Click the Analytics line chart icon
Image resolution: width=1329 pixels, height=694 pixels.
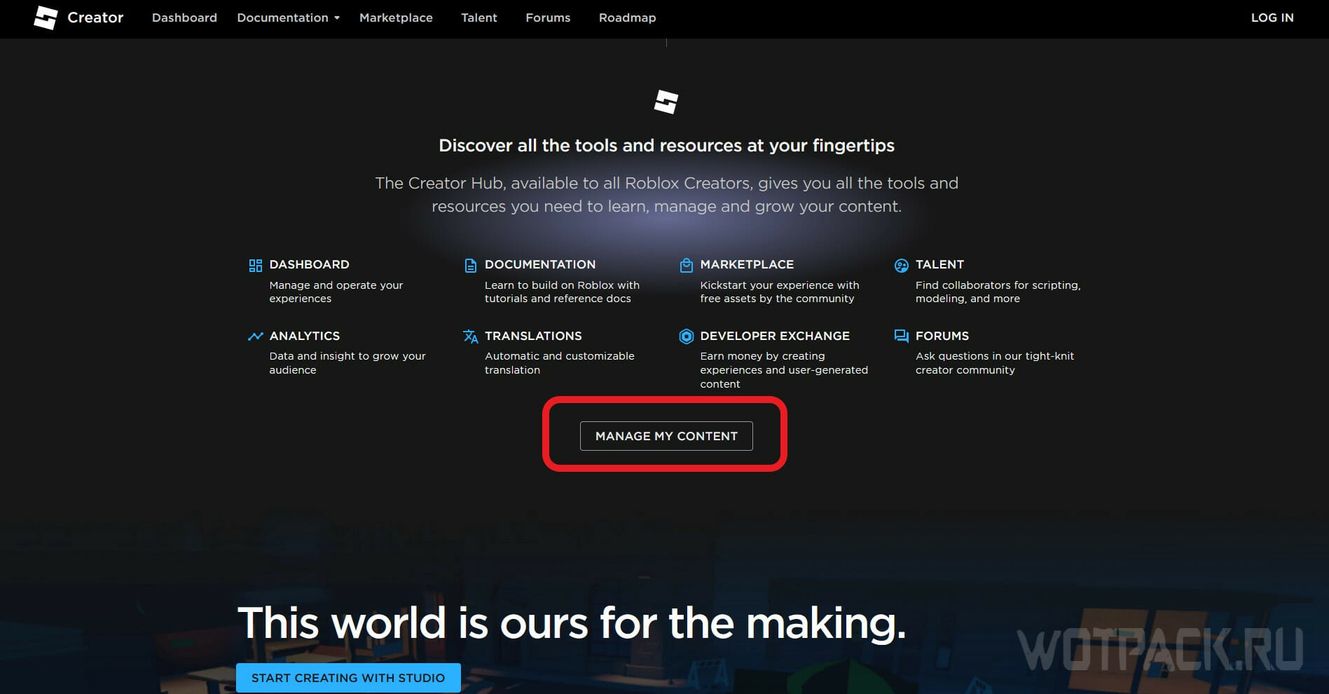click(x=255, y=336)
